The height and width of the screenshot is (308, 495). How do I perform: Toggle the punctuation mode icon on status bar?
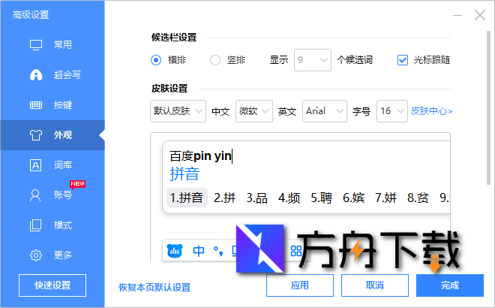click(x=218, y=251)
